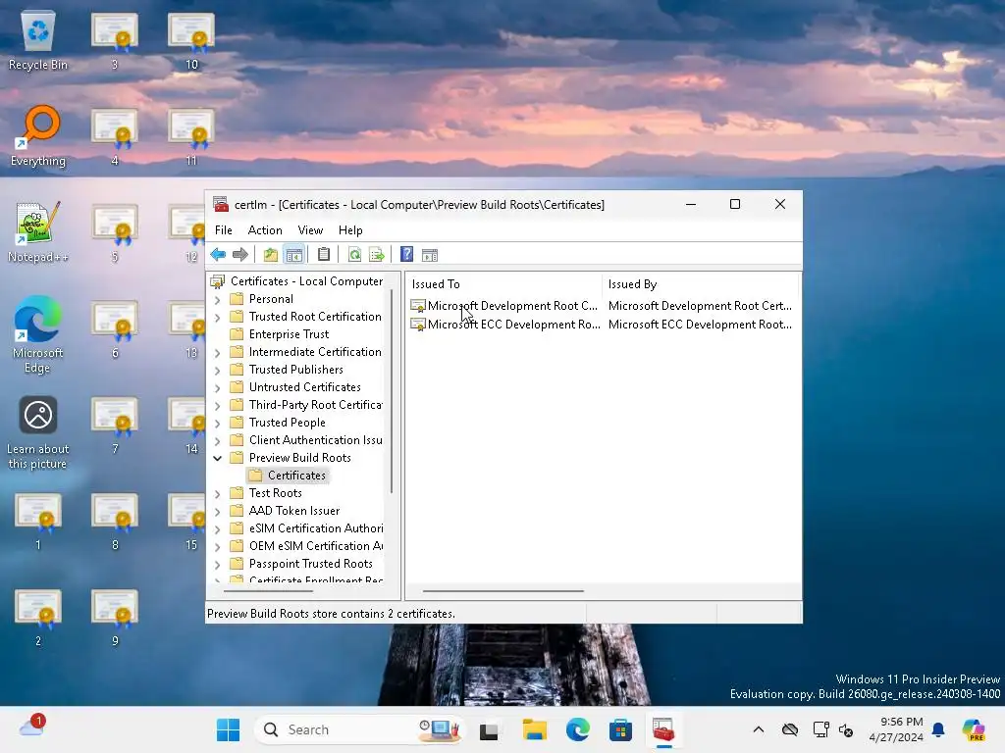Refresh the certificate list

click(353, 255)
